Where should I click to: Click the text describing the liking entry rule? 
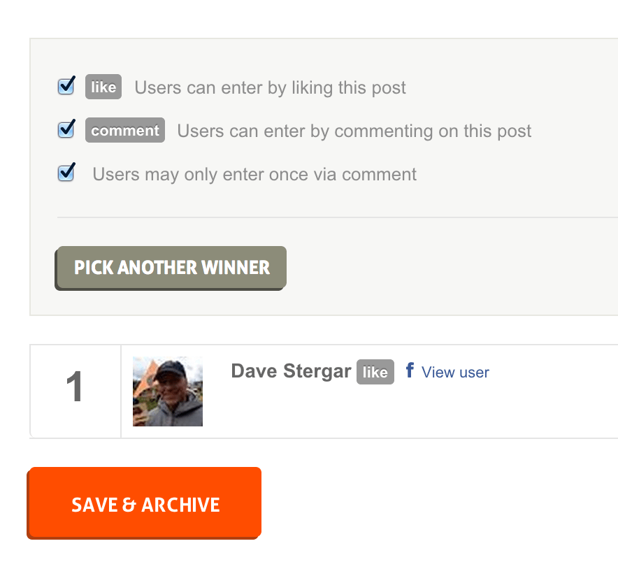pyautogui.click(x=270, y=87)
